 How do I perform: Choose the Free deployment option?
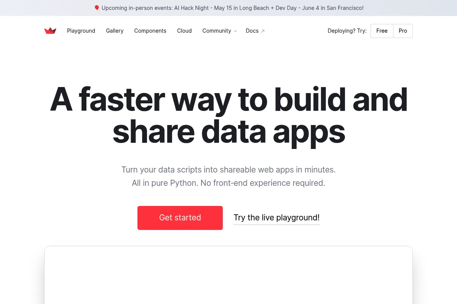(382, 31)
